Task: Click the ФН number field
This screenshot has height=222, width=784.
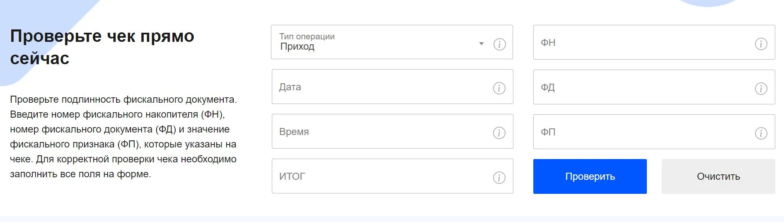Action: pos(642,43)
